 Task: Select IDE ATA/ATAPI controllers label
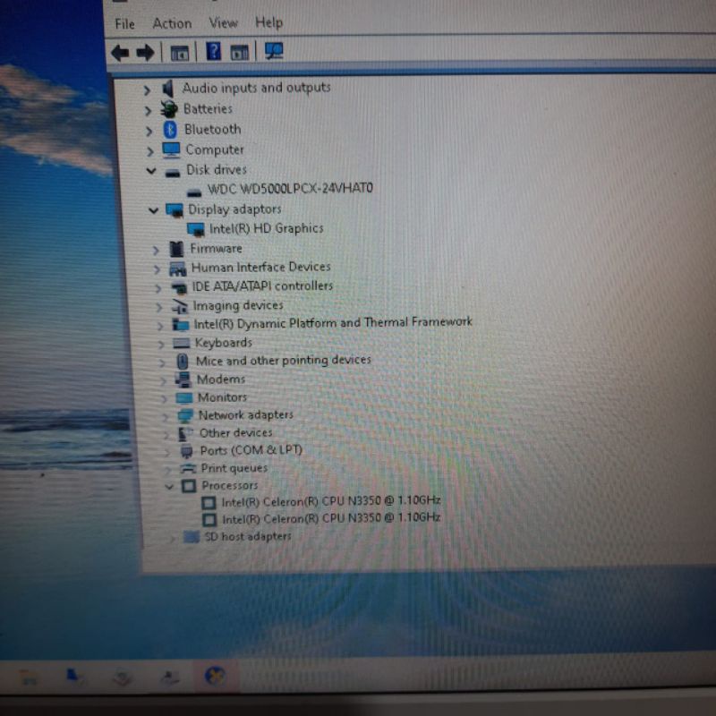[262, 286]
